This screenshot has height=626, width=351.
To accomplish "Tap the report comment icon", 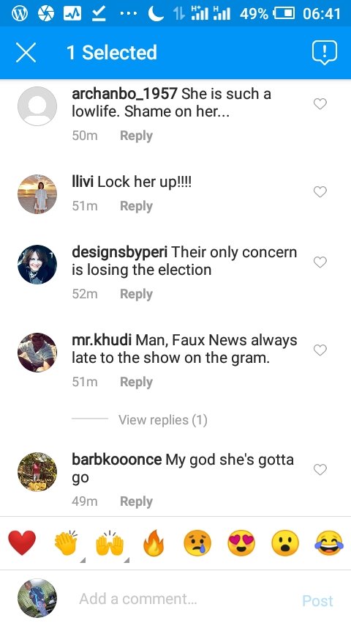I will [324, 53].
